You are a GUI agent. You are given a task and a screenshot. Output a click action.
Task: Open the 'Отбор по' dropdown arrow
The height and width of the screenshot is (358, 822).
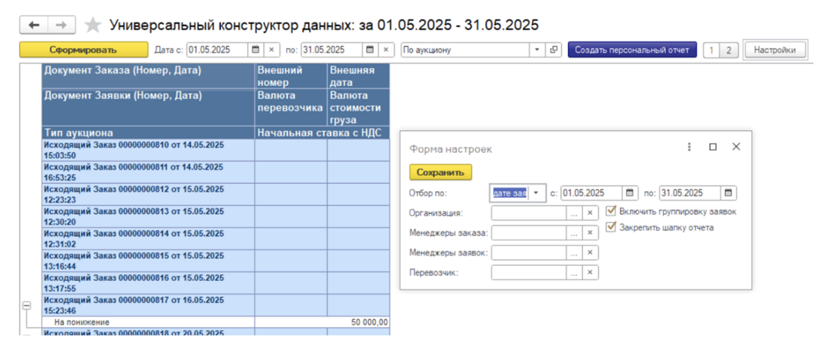pos(536,193)
